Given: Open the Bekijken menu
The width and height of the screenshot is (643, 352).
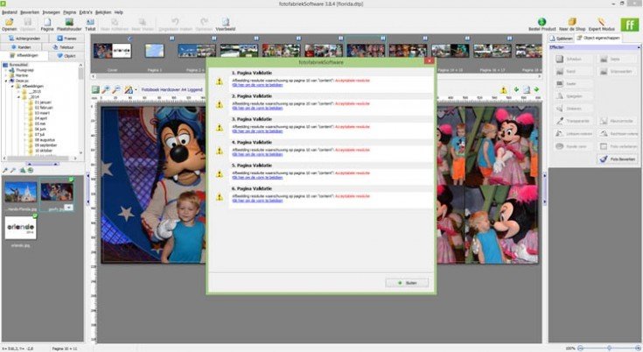Looking at the screenshot, I should [103, 12].
